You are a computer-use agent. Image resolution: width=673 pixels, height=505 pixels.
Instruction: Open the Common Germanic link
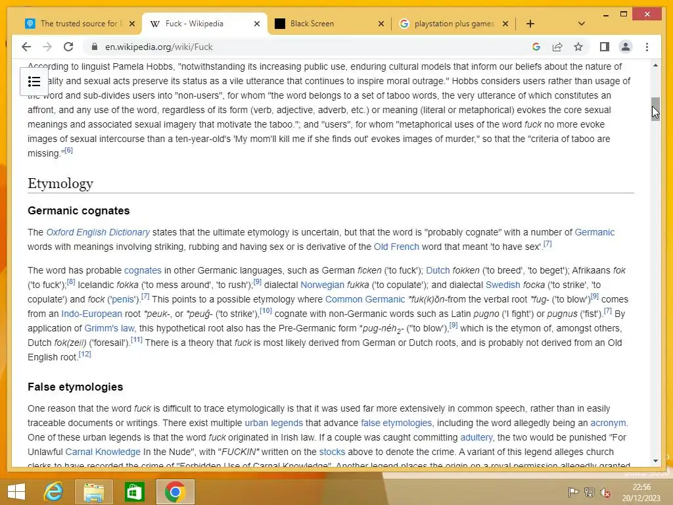coord(365,299)
